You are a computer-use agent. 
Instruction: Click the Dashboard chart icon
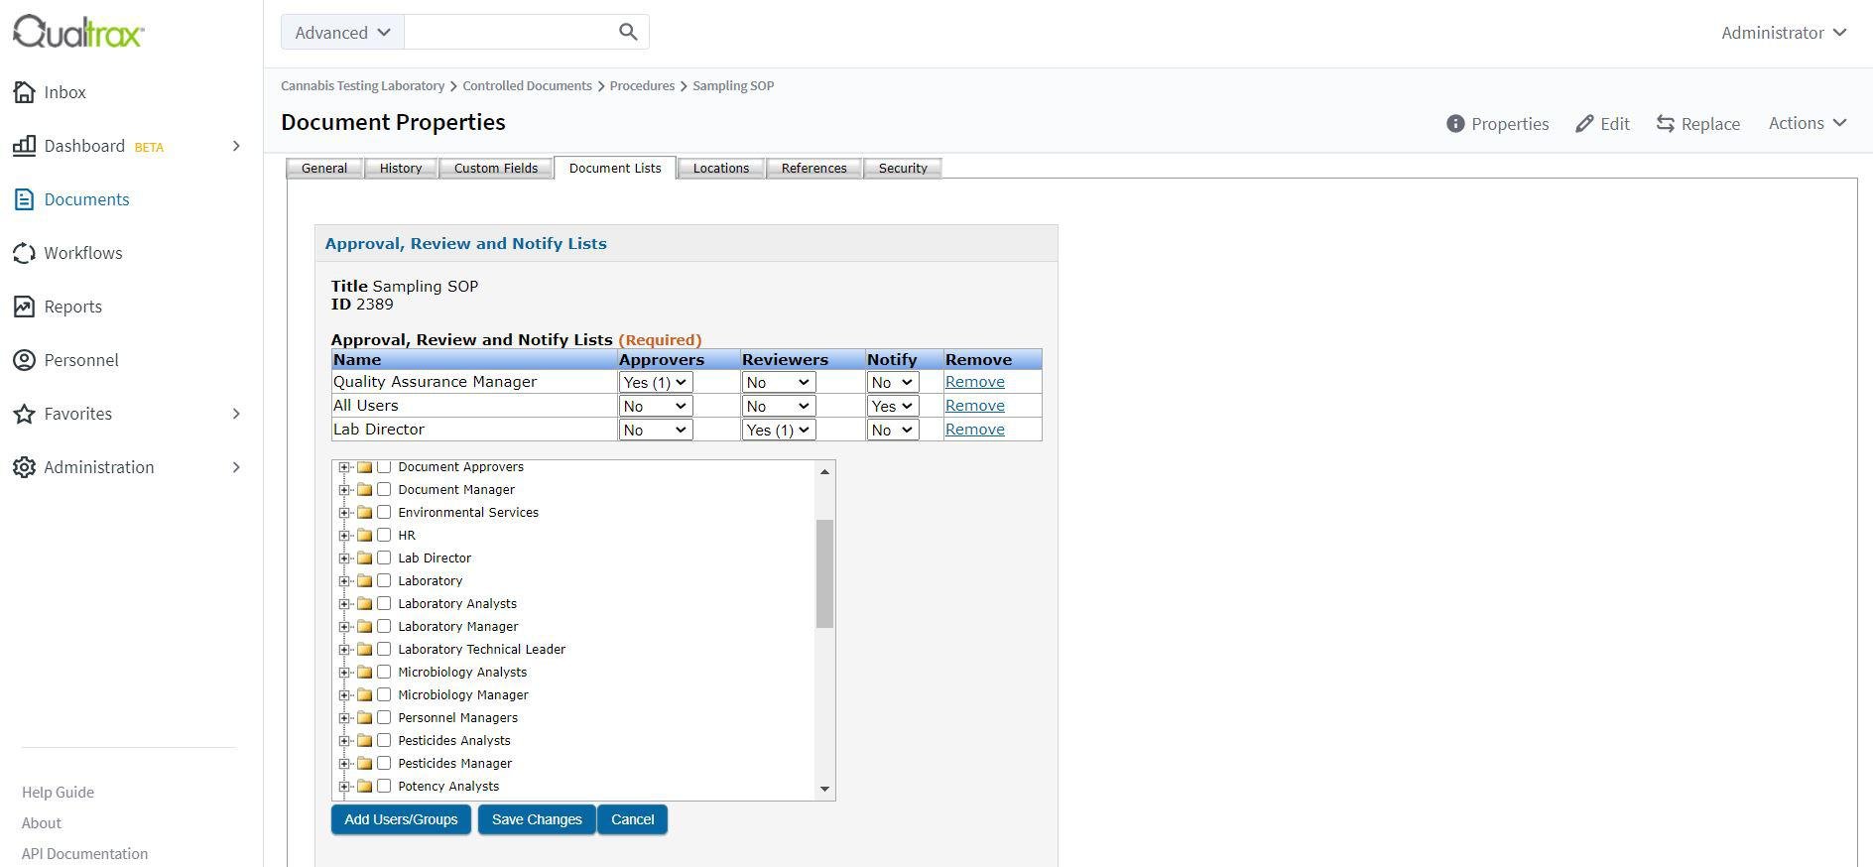coord(24,146)
